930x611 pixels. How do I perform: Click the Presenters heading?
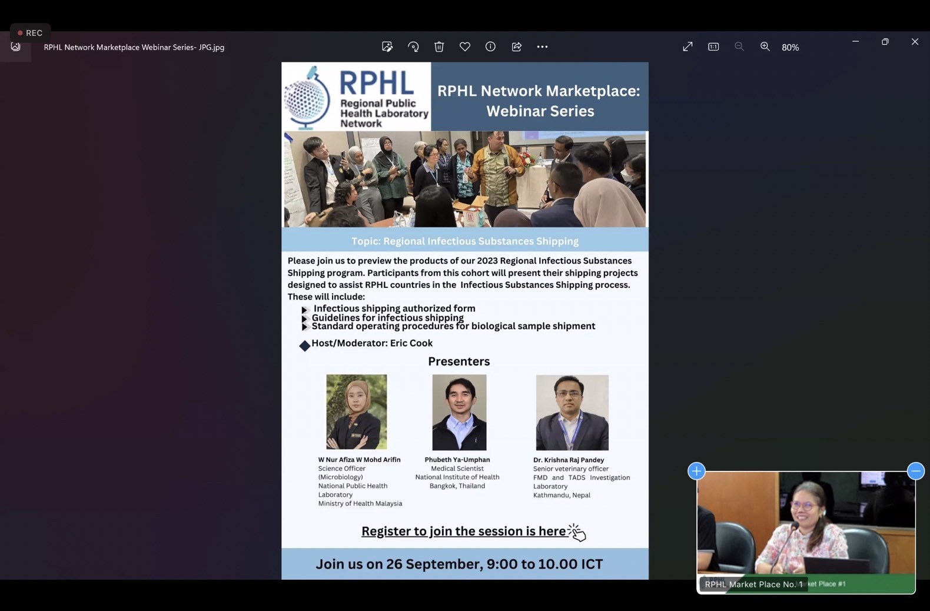click(x=459, y=361)
